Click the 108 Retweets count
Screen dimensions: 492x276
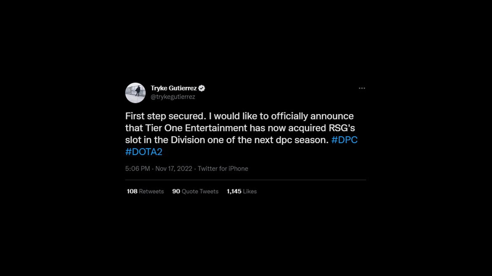pos(133,191)
